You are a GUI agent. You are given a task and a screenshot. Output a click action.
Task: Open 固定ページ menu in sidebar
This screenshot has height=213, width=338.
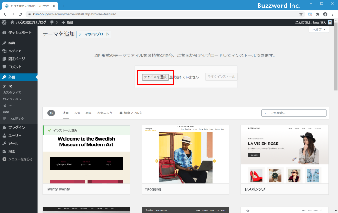point(19,59)
